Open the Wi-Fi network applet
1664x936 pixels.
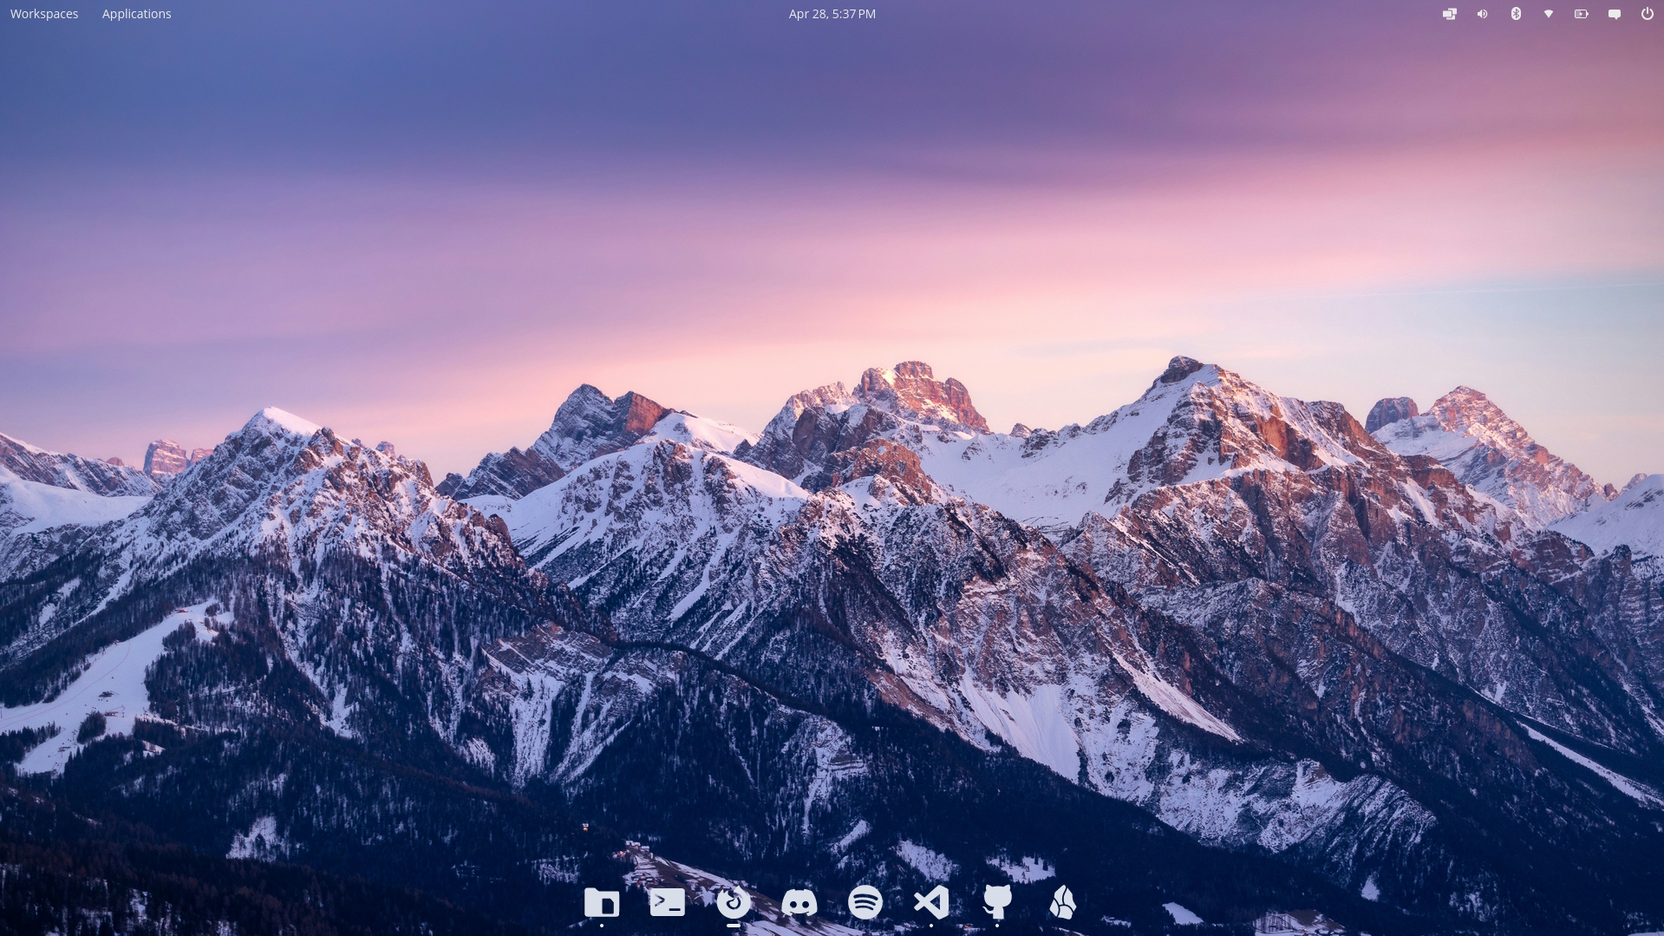pos(1549,14)
